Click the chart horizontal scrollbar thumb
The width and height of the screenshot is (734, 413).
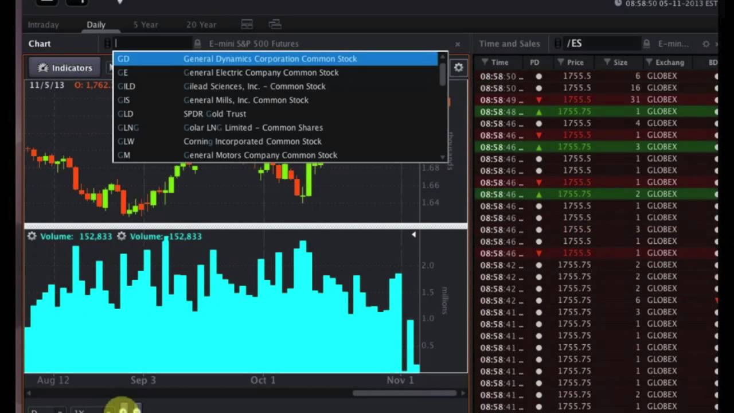(404, 393)
